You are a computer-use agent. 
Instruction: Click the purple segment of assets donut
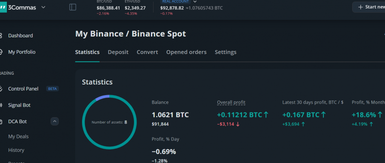coord(103,97)
